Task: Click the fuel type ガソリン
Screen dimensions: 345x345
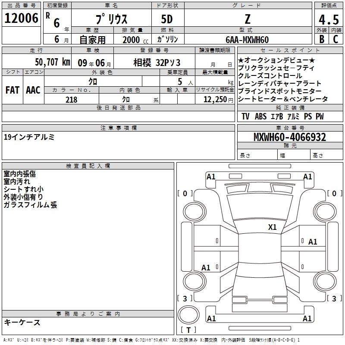Action: (x=167, y=39)
